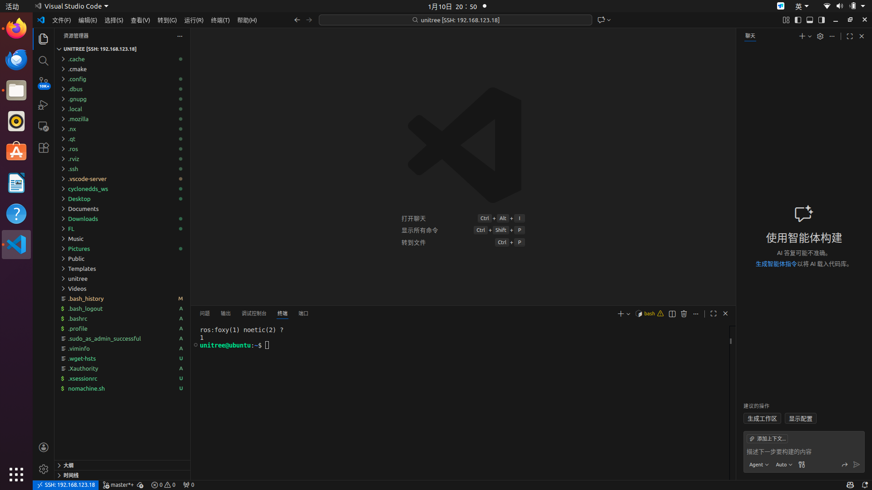
Task: Click the split terminal icon
Action: click(672, 314)
